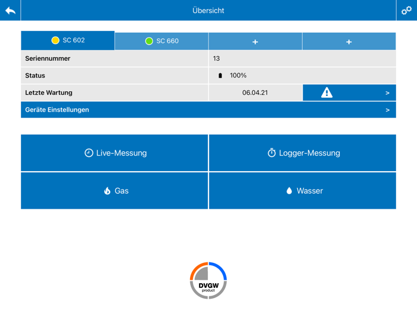Open Geräte Einstellungen
This screenshot has width=417, height=313.
[x=208, y=110]
